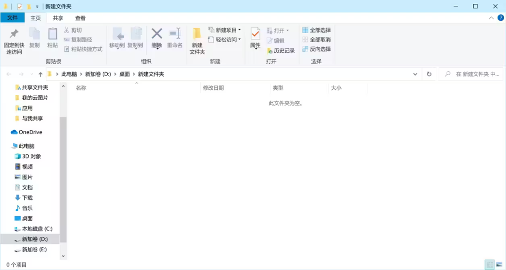Click the 粘贴 clipboard icon
This screenshot has height=270, width=506.
click(x=52, y=34)
